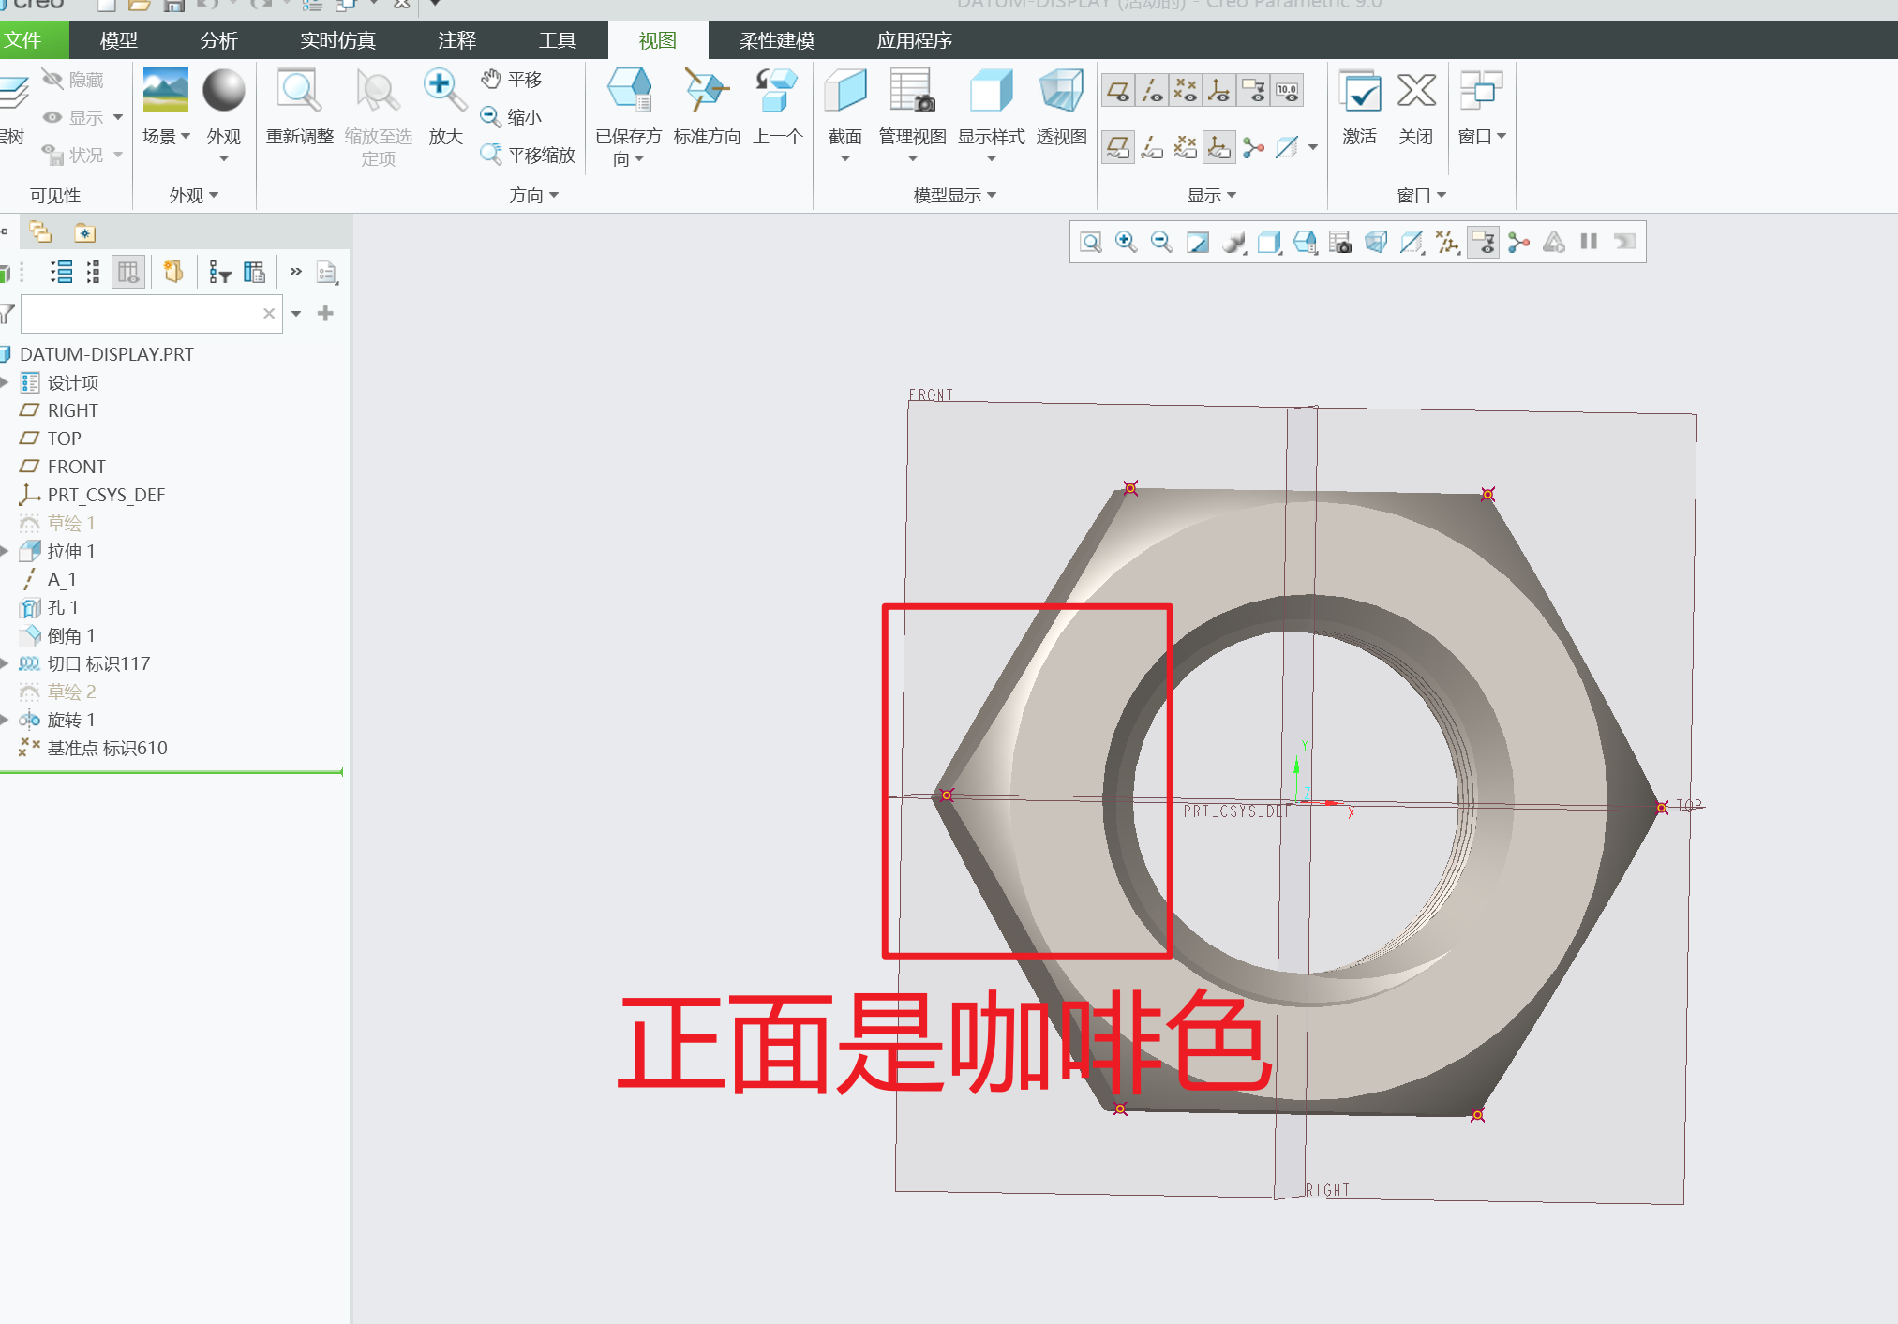Click the Pan (平移) button

pos(512,80)
